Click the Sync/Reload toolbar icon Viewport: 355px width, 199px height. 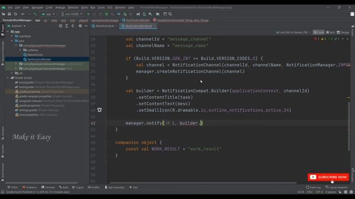pos(16,14)
